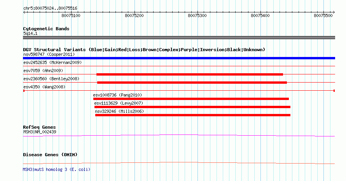
Task: Open the Cytogenetic Bands track heading
Action: tap(46, 29)
